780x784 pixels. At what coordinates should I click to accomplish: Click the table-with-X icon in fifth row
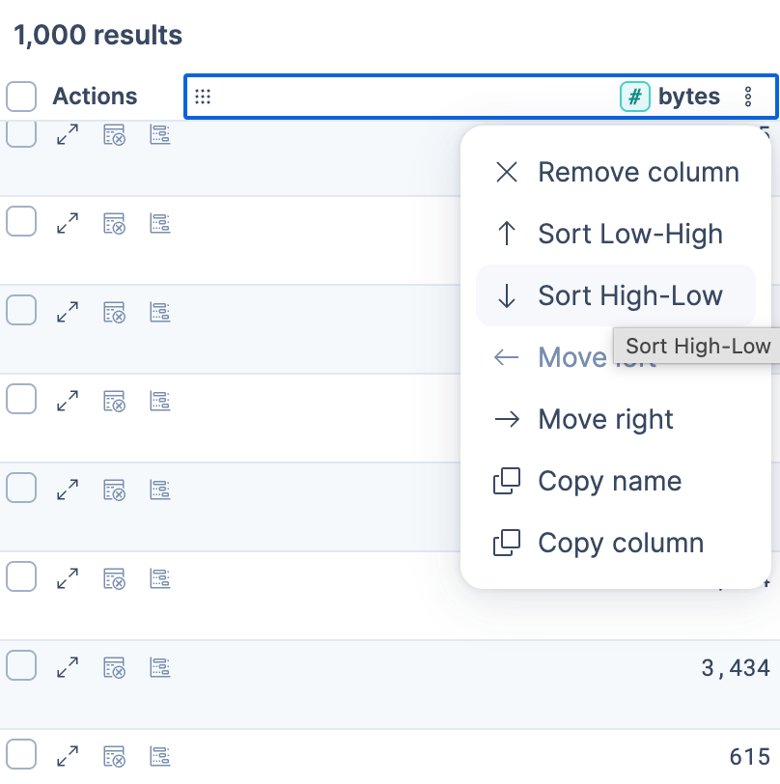[115, 490]
